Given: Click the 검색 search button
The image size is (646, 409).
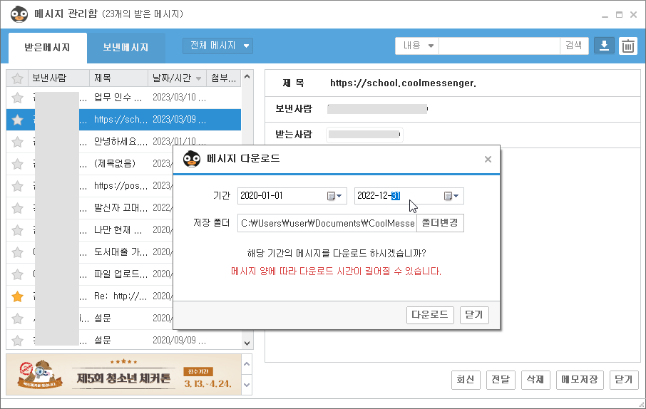Looking at the screenshot, I should tap(573, 46).
